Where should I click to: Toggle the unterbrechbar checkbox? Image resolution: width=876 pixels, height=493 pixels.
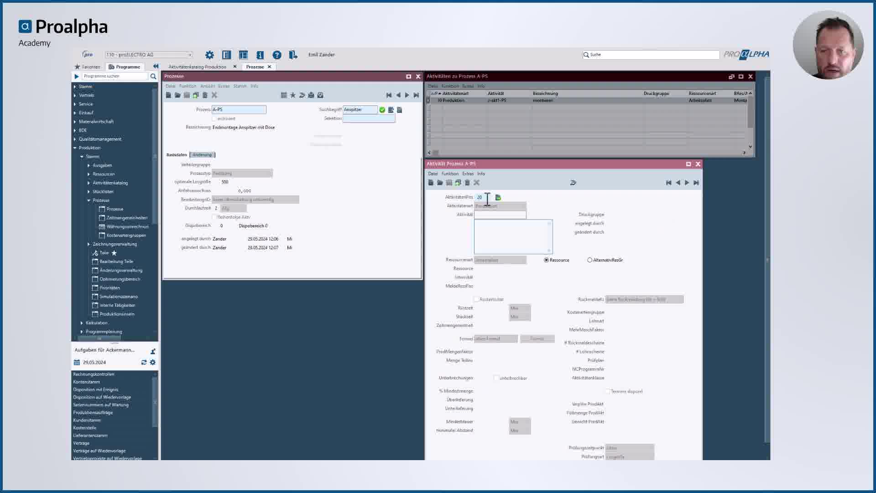(x=496, y=378)
